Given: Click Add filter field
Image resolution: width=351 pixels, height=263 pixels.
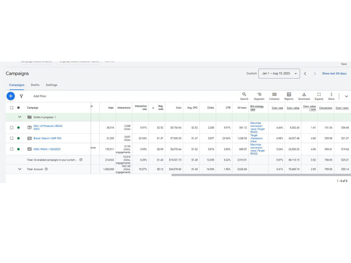Looking at the screenshot, I should click(x=40, y=96).
